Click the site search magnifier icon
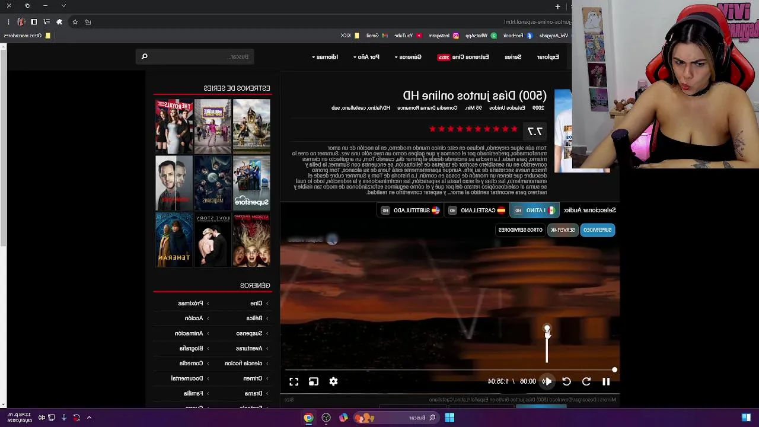The height and width of the screenshot is (427, 759). [x=144, y=56]
